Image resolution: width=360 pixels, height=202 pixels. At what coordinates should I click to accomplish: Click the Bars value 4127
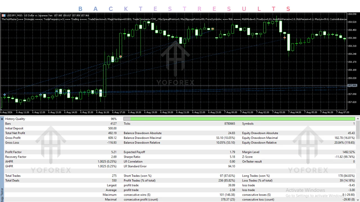113,124
